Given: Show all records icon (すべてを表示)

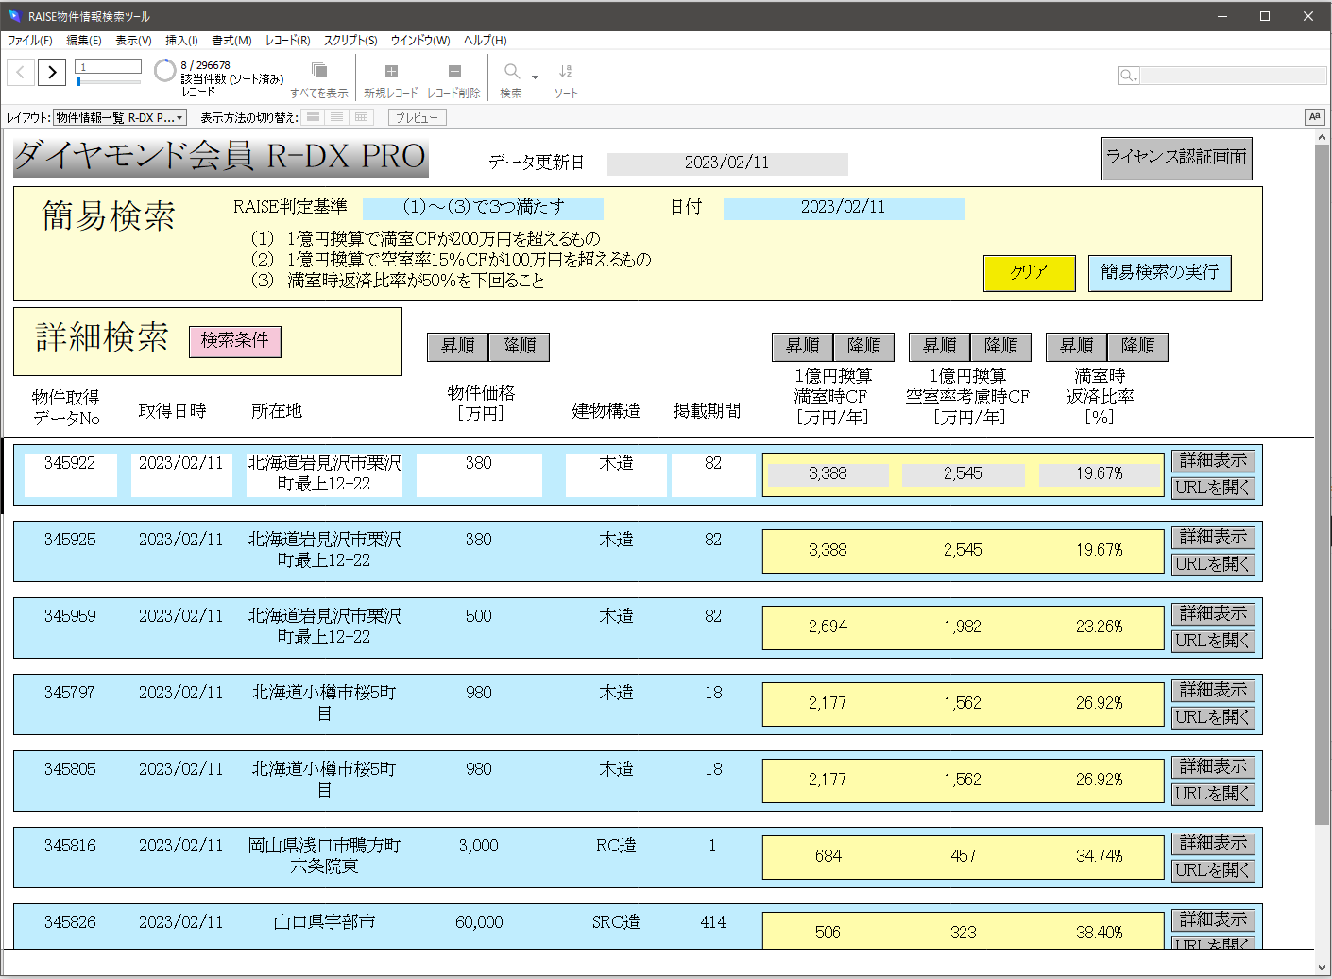Looking at the screenshot, I should click(x=319, y=71).
